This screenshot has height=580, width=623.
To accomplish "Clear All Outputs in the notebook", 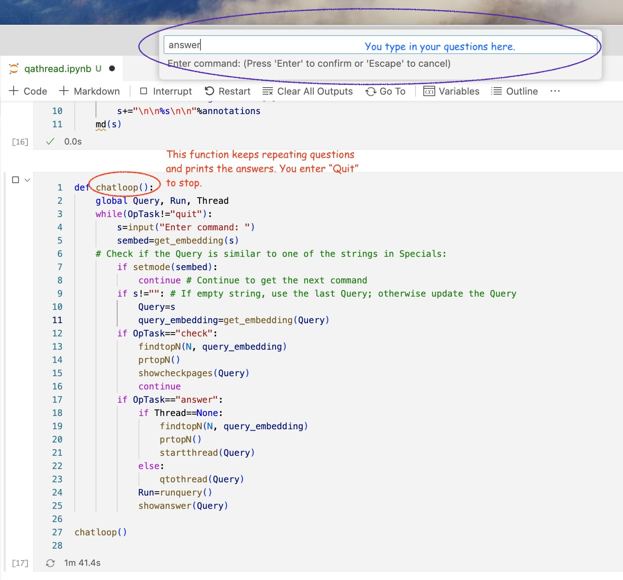I will 308,91.
